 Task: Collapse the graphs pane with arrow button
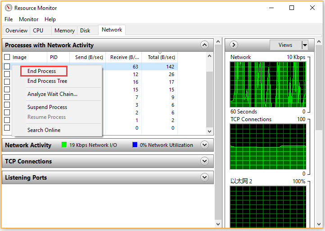click(234, 45)
